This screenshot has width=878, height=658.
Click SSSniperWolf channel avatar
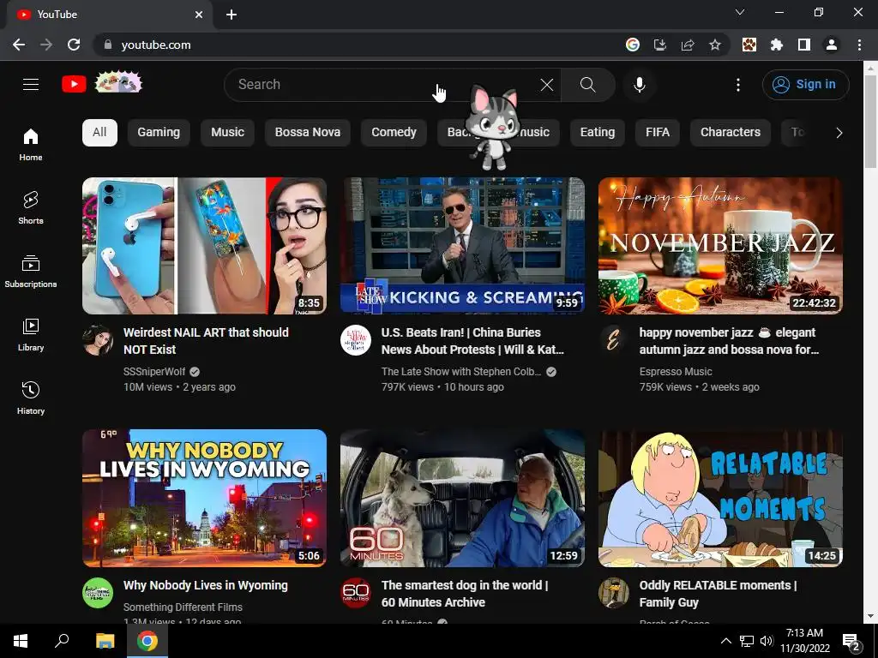98,340
